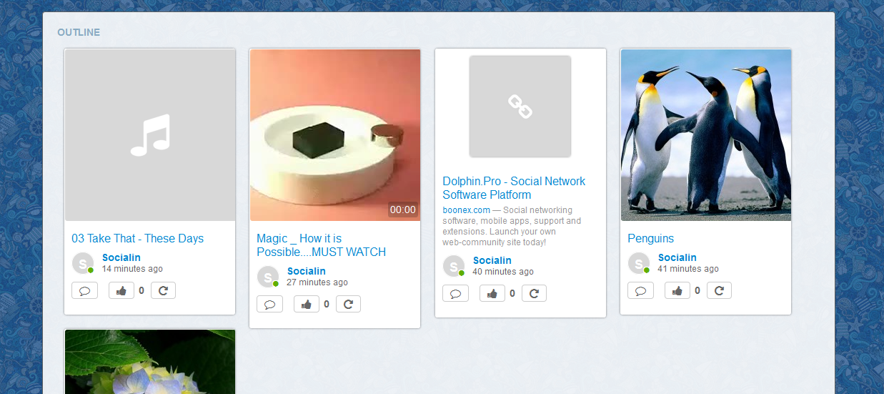Click the 14 minutes ago timestamp
This screenshot has height=394, width=884.
click(x=132, y=269)
